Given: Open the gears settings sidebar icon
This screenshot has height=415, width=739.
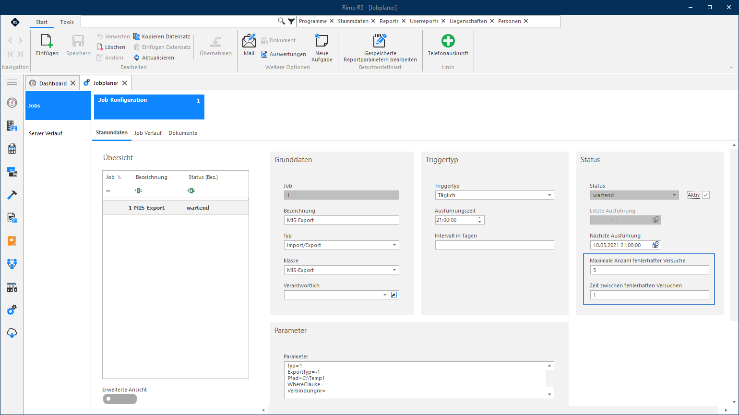Looking at the screenshot, I should (12, 310).
